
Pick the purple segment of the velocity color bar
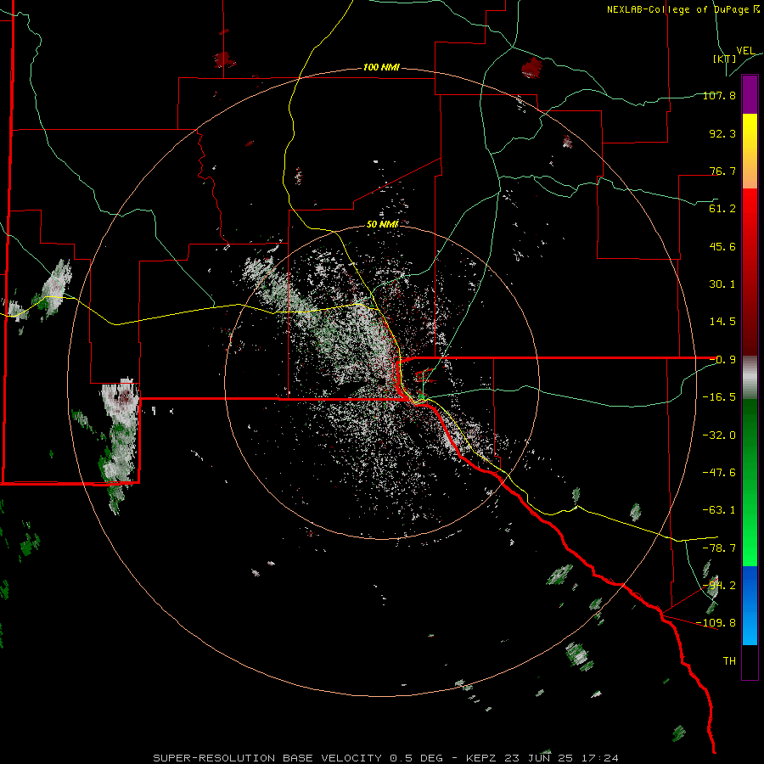[750, 94]
